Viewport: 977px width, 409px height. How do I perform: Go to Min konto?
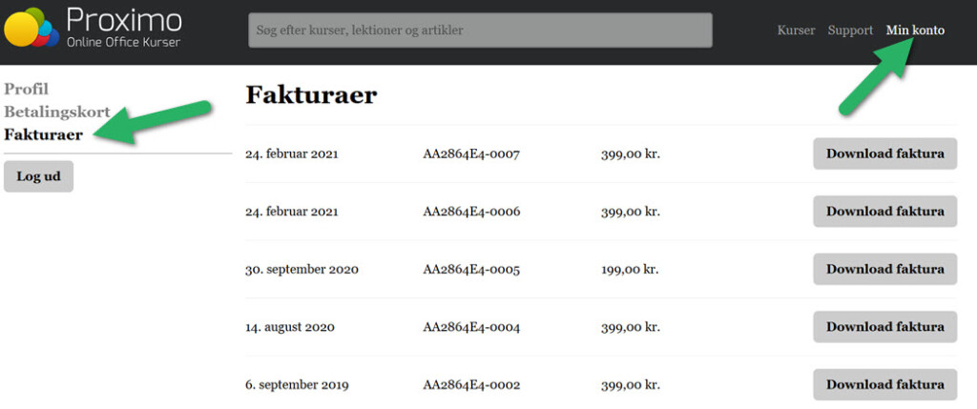[x=915, y=30]
